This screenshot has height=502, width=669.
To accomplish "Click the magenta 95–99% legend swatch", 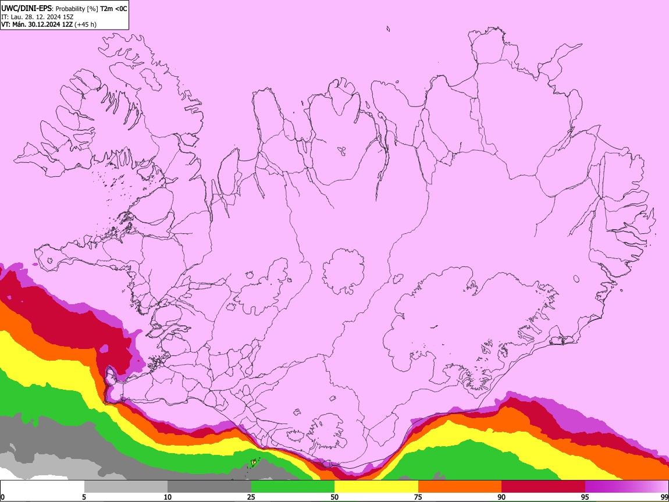I will tap(627, 487).
